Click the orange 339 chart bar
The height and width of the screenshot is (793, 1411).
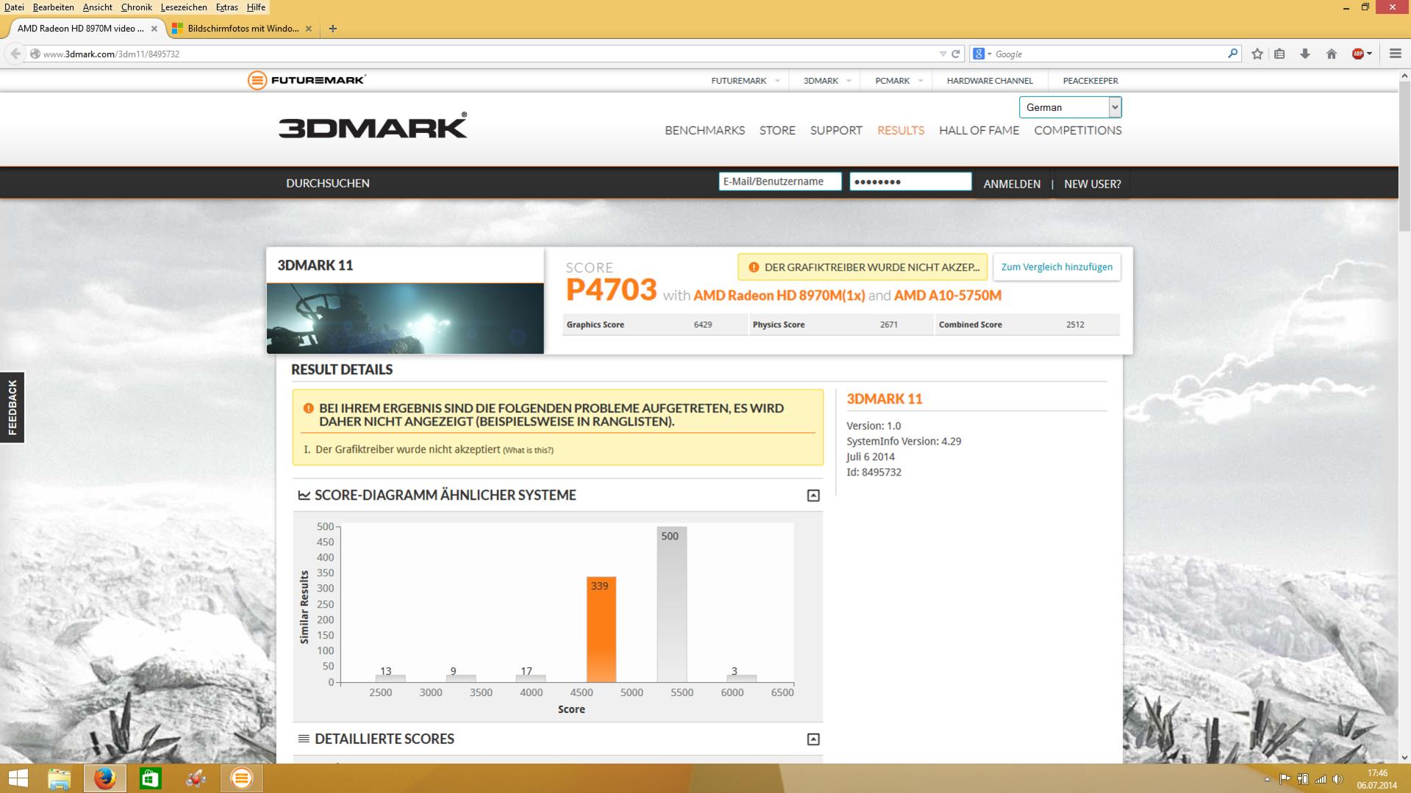(x=601, y=629)
